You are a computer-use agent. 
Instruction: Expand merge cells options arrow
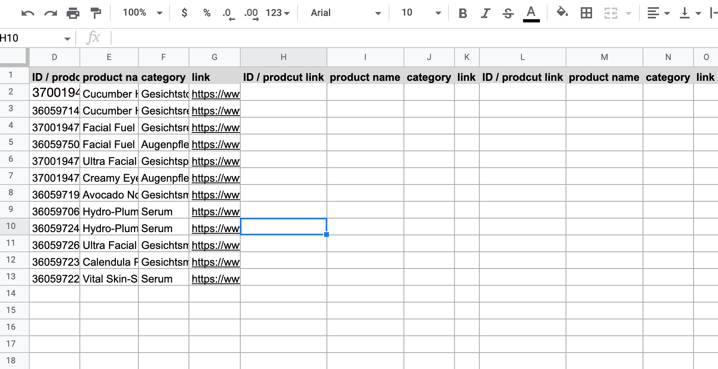(629, 13)
